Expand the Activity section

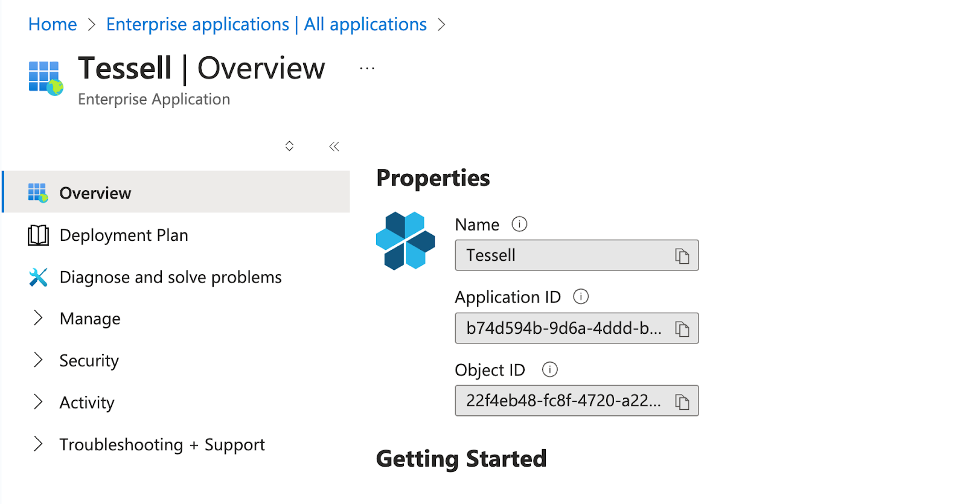point(86,403)
